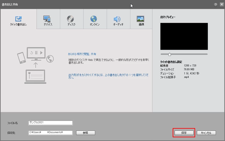Click the キャンセル button

(x=206, y=133)
